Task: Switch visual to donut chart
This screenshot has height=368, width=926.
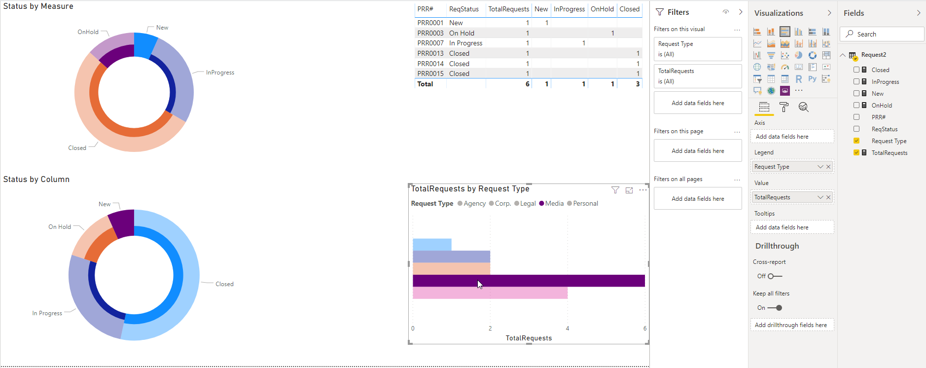Action: click(x=812, y=55)
